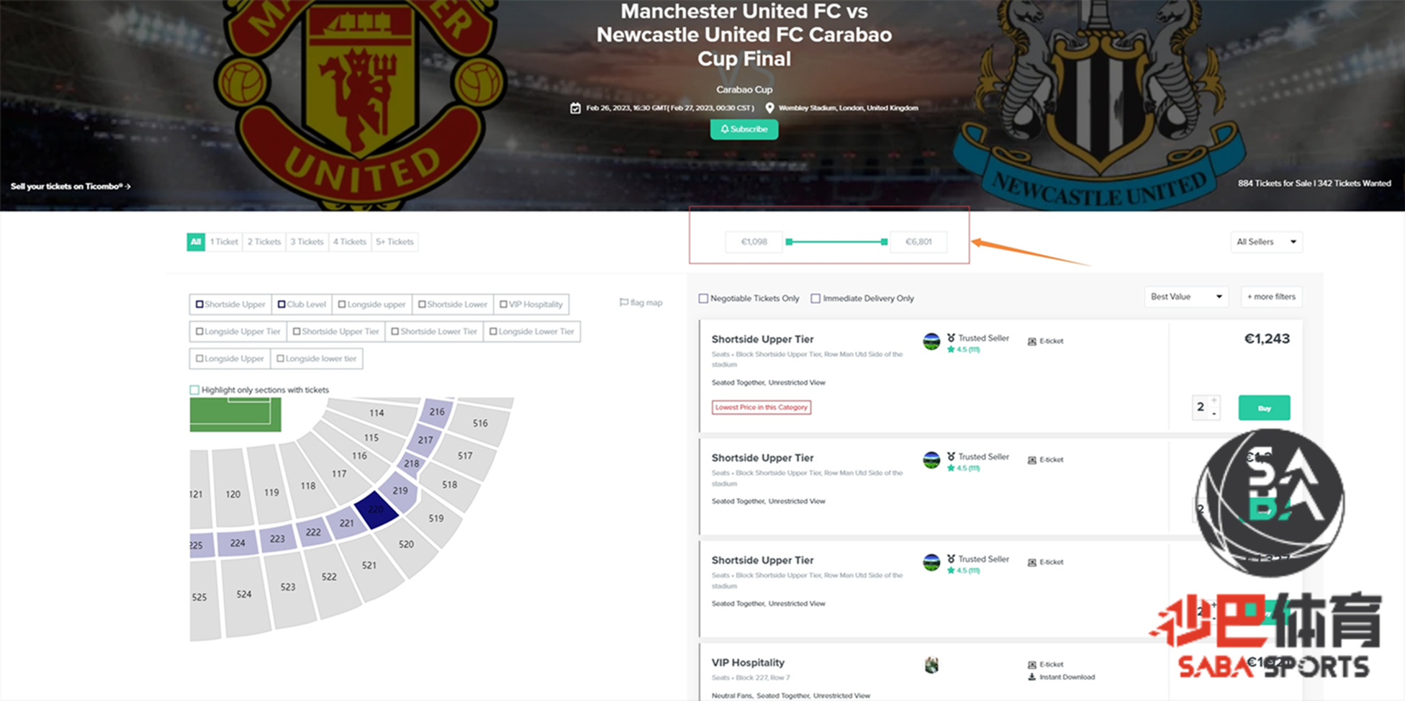The height and width of the screenshot is (701, 1405).
Task: Tick the Immediate Delivery Only checkbox
Action: pos(816,298)
